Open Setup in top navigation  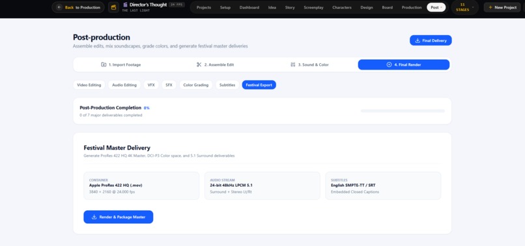(225, 7)
